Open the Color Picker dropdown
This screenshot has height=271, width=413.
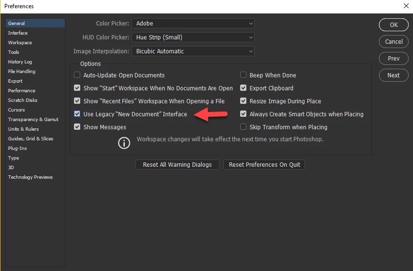pos(193,23)
